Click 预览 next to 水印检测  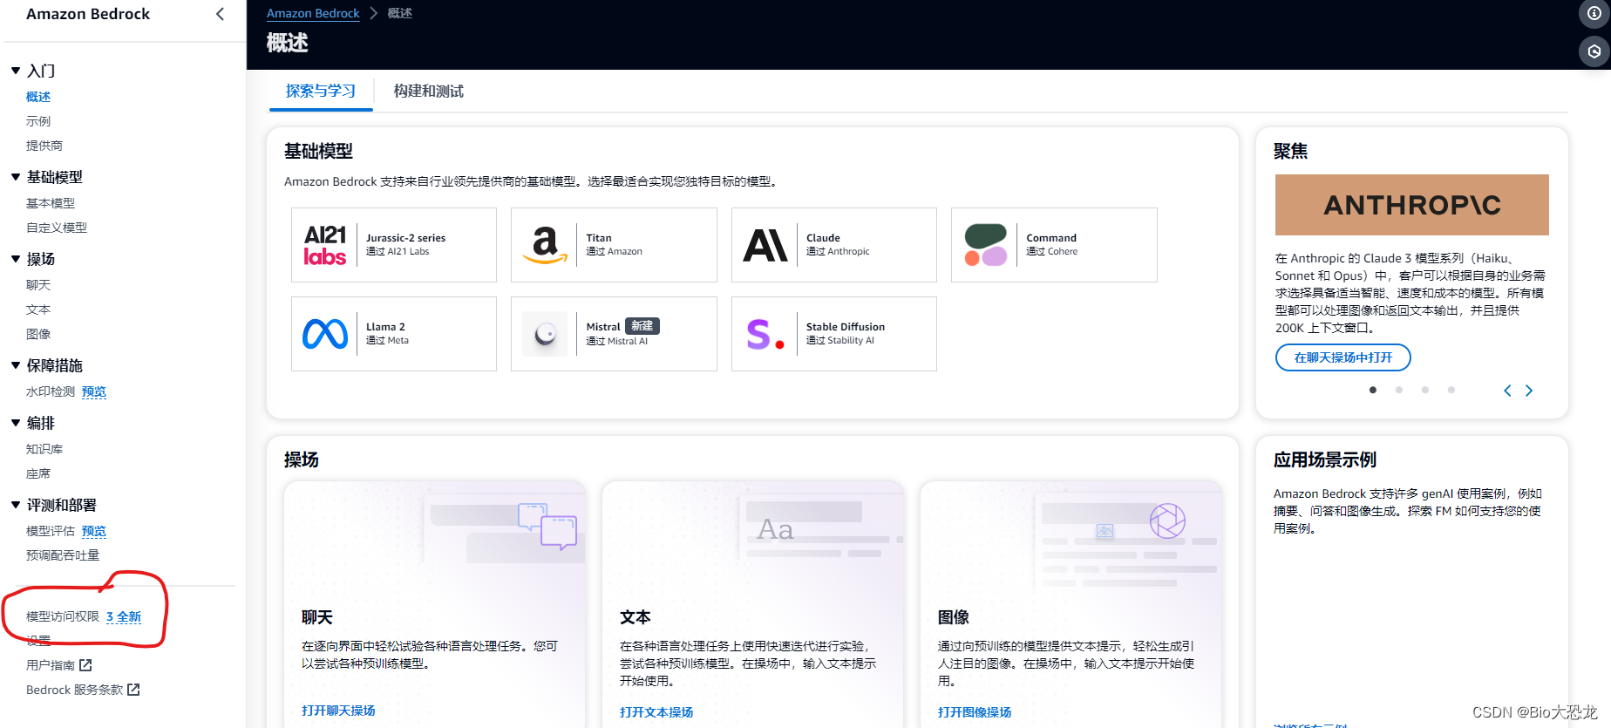94,391
